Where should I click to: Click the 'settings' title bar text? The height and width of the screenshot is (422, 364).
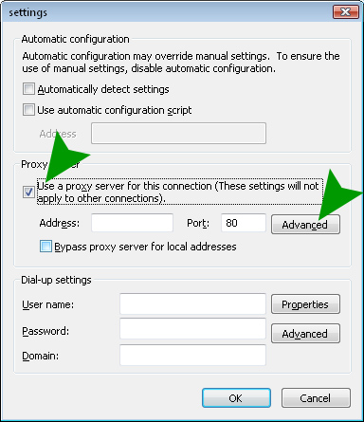27,12
